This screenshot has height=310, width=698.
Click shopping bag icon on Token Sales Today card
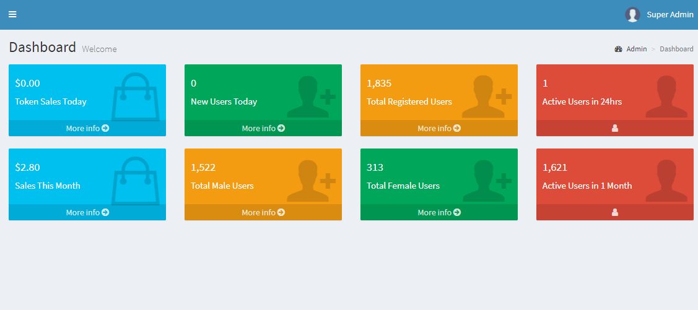[x=135, y=97]
